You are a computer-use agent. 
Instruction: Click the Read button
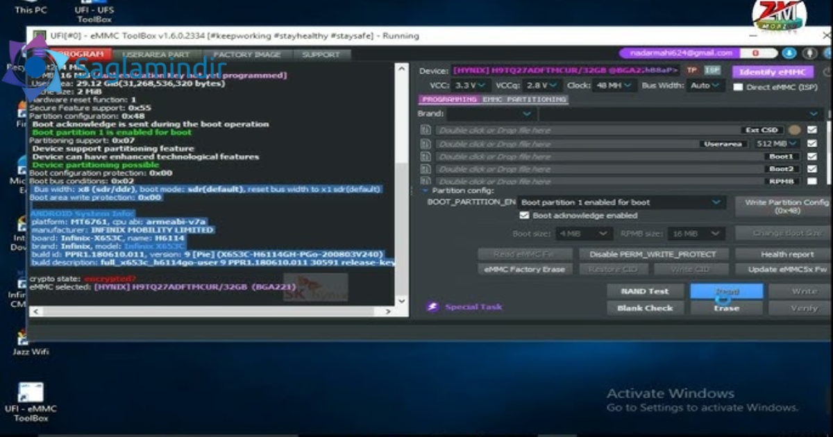click(726, 291)
